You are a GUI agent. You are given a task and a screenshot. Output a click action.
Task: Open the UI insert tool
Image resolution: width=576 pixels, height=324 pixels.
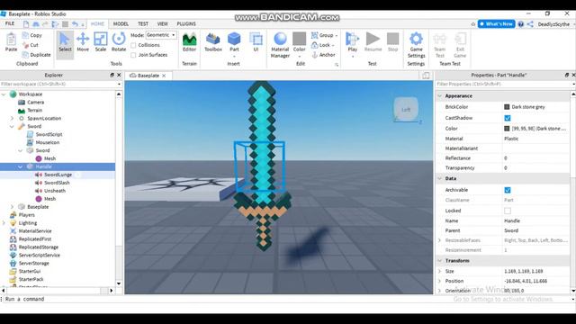tap(256, 42)
